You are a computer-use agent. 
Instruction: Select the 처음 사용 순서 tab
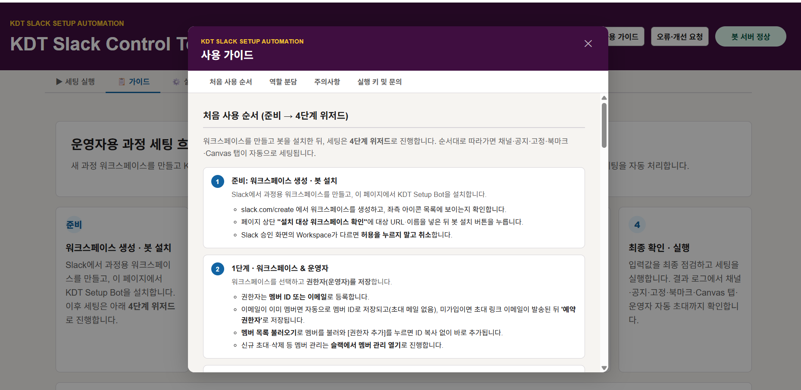(x=231, y=82)
